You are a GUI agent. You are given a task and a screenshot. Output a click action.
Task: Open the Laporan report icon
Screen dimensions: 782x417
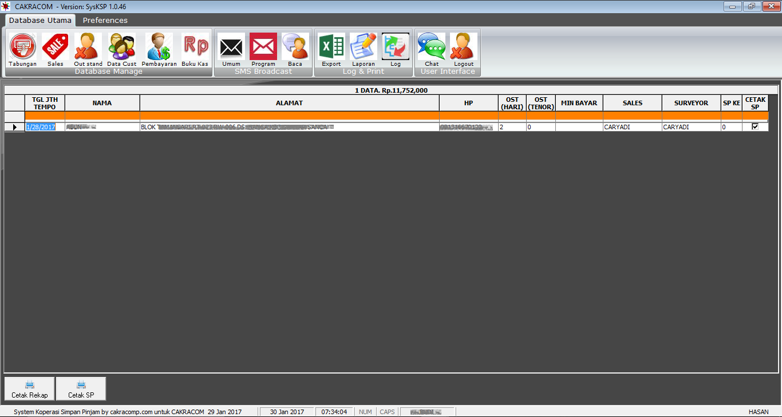(364, 47)
